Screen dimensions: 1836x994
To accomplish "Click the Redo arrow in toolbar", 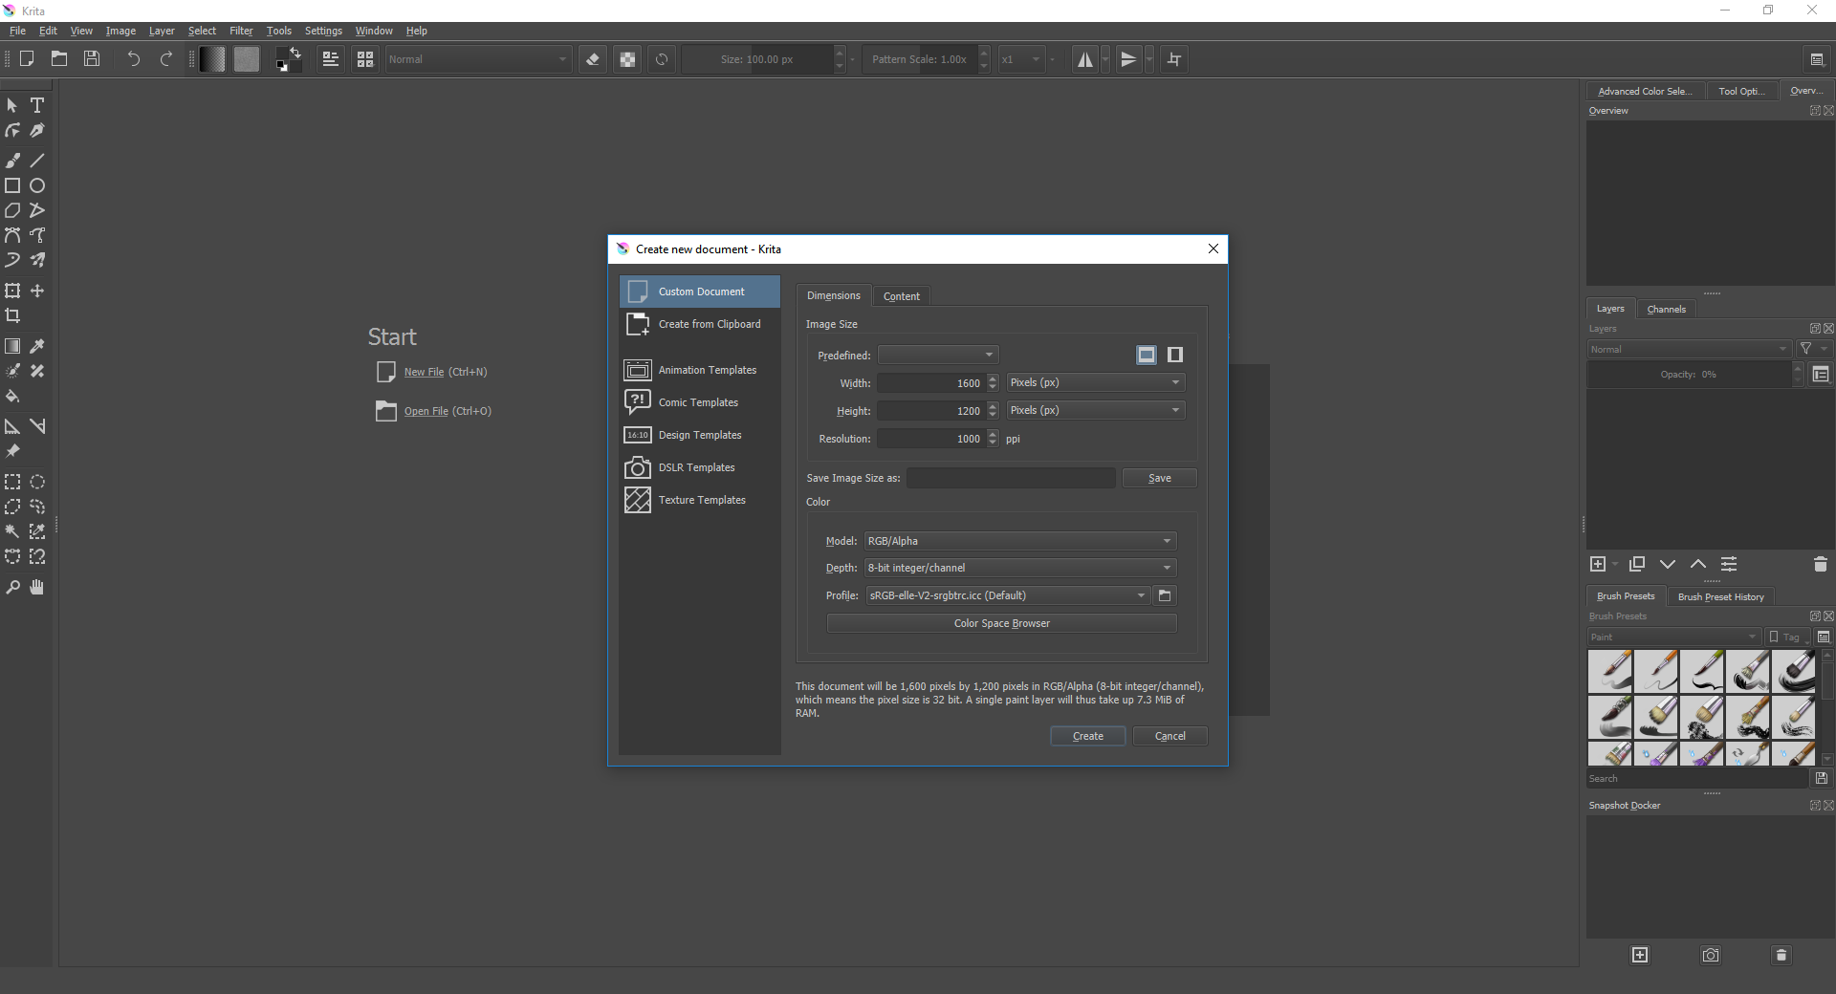I will click(x=166, y=59).
